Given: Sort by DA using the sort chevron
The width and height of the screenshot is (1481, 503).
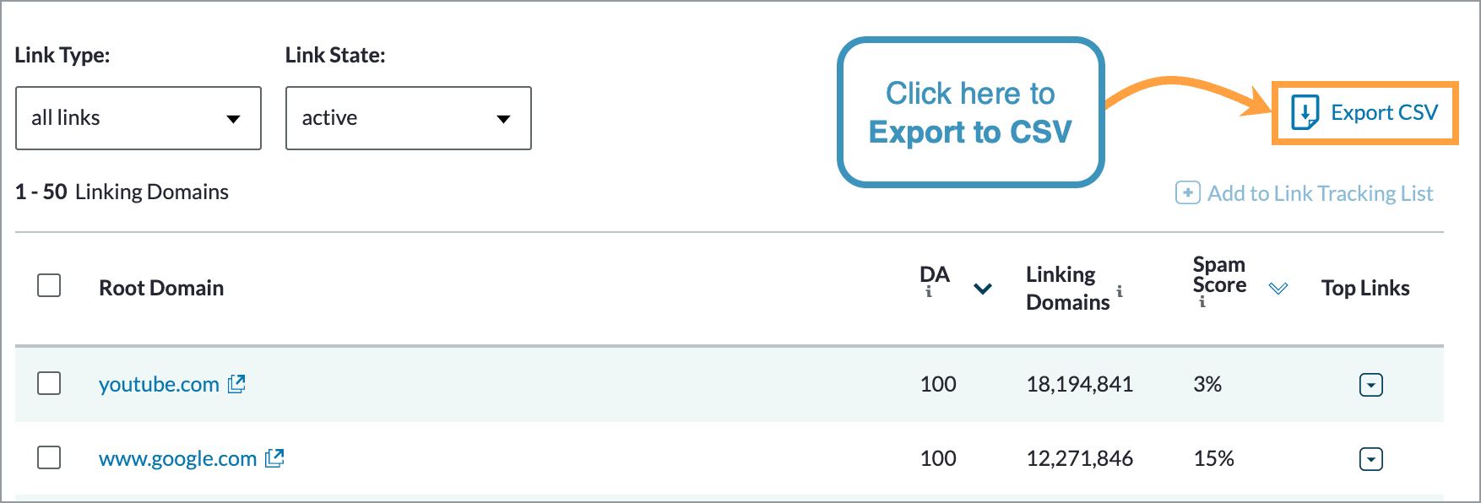Looking at the screenshot, I should [x=982, y=289].
